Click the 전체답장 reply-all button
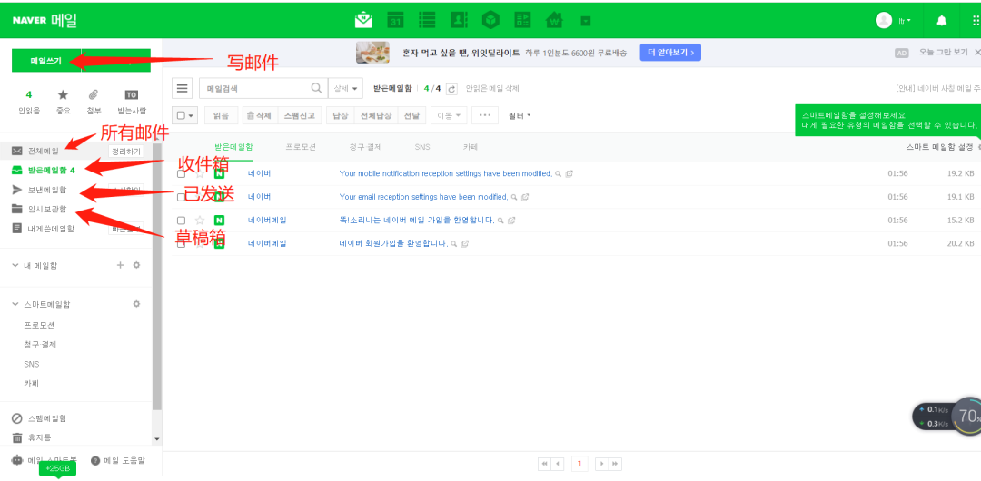The width and height of the screenshot is (981, 481). [376, 115]
